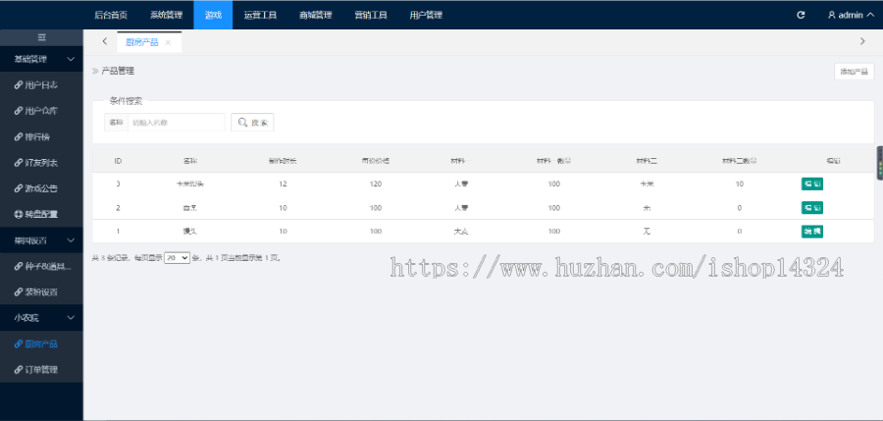
Task: Click the duration value 12 in row 3
Action: 283,184
